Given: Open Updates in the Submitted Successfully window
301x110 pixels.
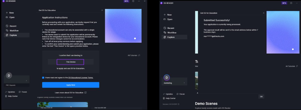Looking at the screenshot, I should (x=168, y=94).
